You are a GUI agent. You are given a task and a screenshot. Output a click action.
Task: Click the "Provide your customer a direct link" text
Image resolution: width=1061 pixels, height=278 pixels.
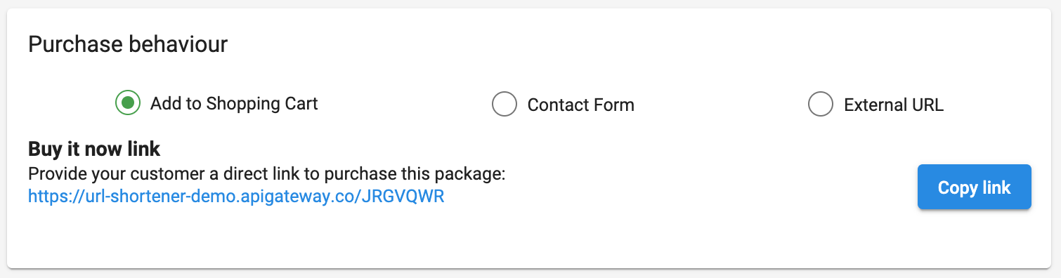267,173
